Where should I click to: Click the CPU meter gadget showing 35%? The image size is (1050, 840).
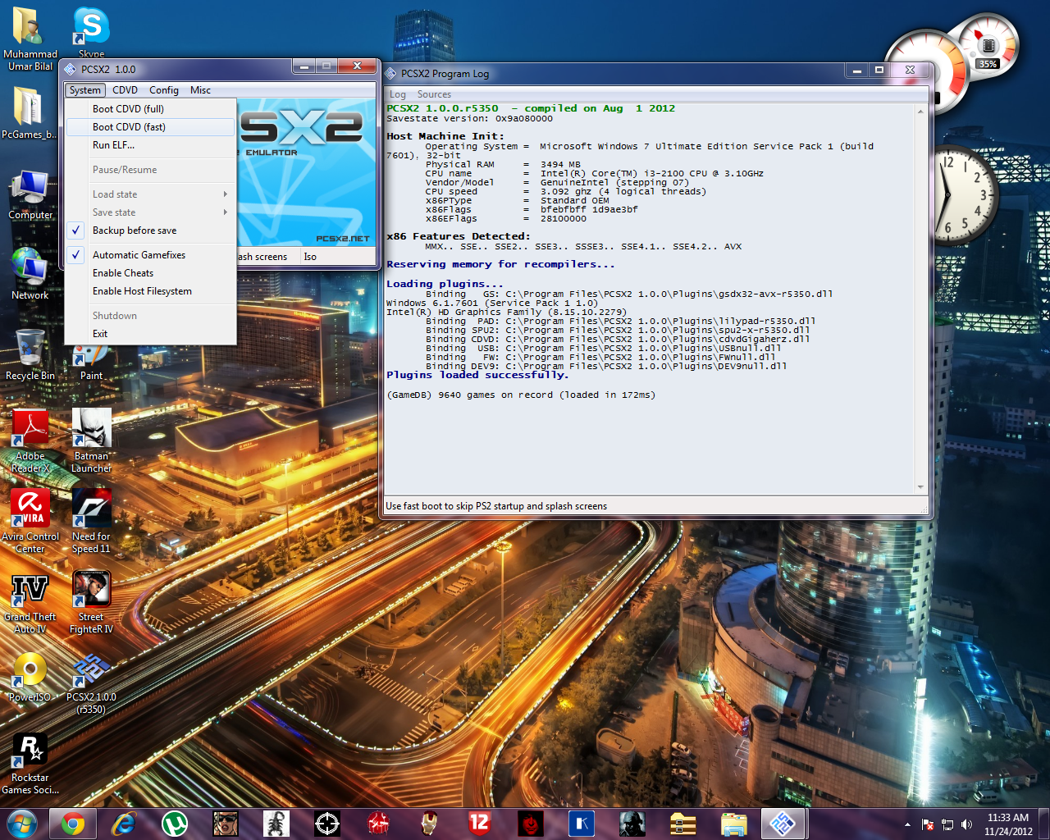coord(988,45)
